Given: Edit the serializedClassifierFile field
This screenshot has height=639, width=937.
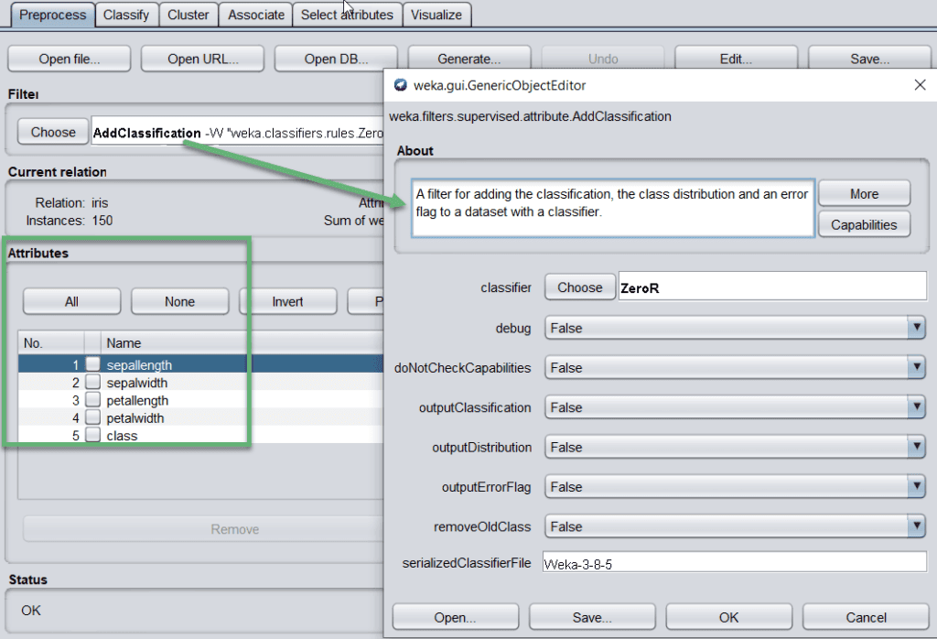Looking at the screenshot, I should click(732, 563).
